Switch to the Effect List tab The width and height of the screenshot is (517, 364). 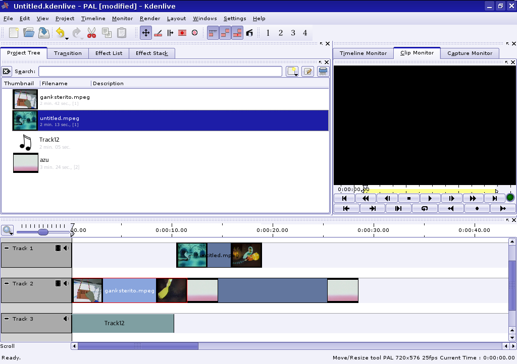[x=109, y=53]
